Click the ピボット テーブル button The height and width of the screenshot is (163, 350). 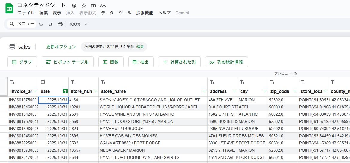click(68, 62)
